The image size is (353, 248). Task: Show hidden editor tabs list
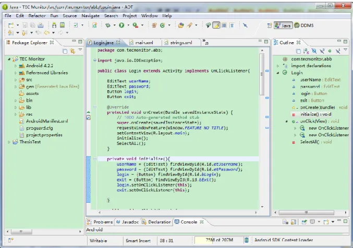pos(205,42)
